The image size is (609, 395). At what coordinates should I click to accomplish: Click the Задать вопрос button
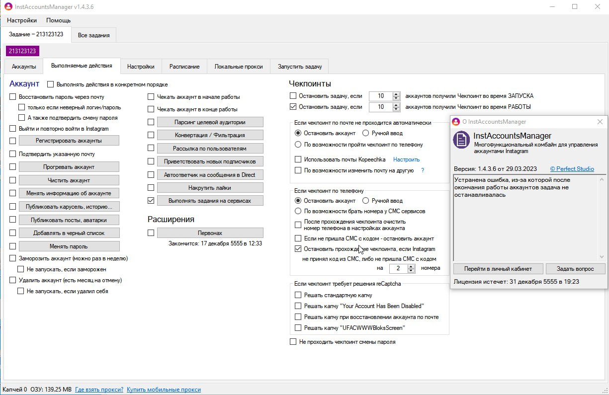pyautogui.click(x=576, y=269)
